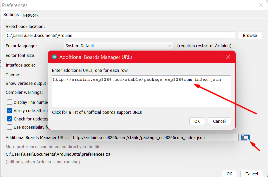Uncheck Verify code after upload
268x177 pixels.
pyautogui.click(x=10, y=110)
